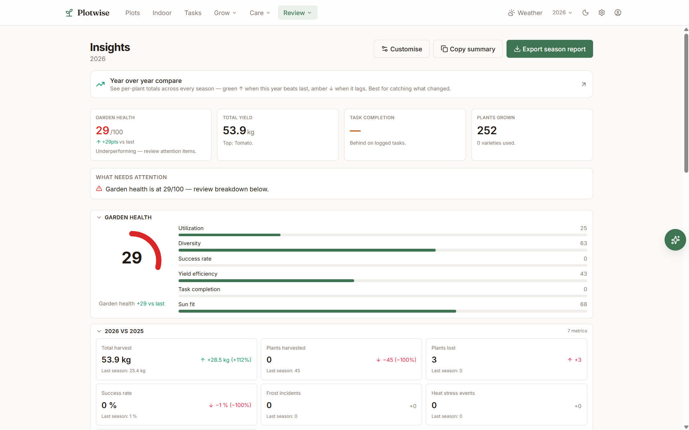The width and height of the screenshot is (689, 430).
Task: Click the Total harvest comparison card
Action: (x=176, y=359)
